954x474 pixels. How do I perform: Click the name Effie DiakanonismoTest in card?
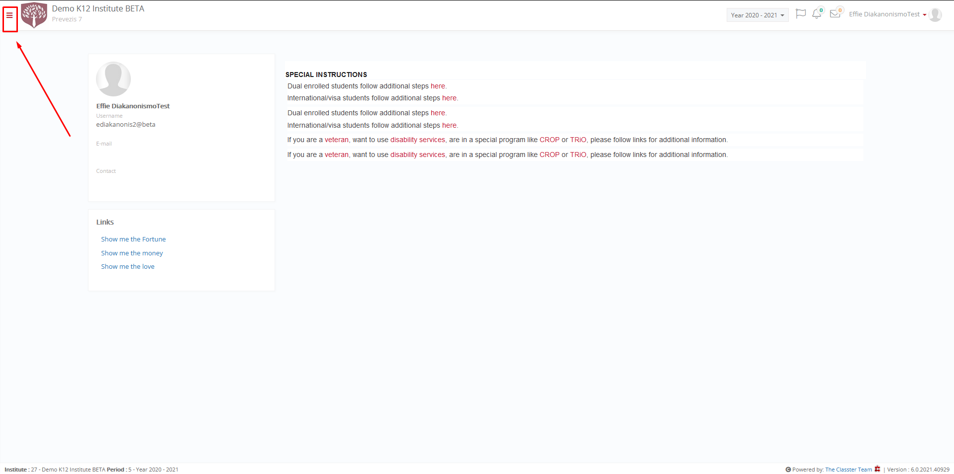[133, 106]
